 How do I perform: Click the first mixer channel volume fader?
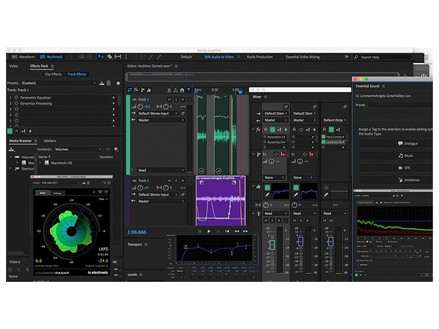pos(272,245)
